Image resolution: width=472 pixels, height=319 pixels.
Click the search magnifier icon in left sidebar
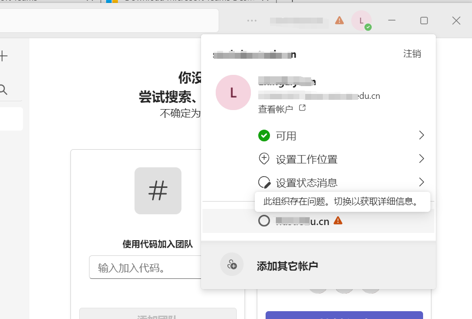click(x=3, y=90)
